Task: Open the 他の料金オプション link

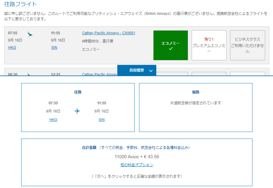Action: (x=137, y=165)
